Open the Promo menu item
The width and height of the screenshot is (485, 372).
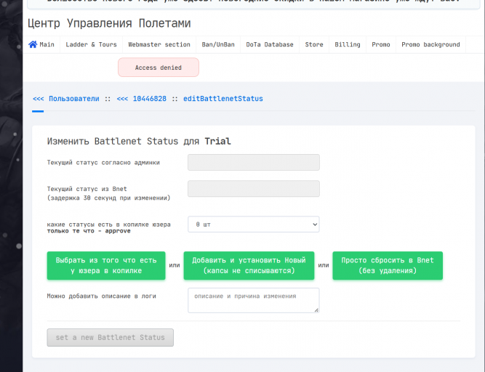(x=381, y=44)
